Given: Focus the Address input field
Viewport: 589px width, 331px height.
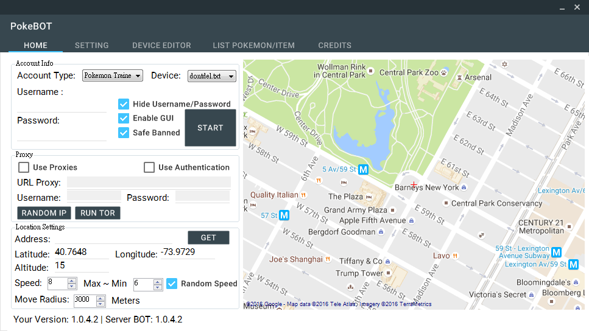Looking at the screenshot, I should [x=113, y=239].
